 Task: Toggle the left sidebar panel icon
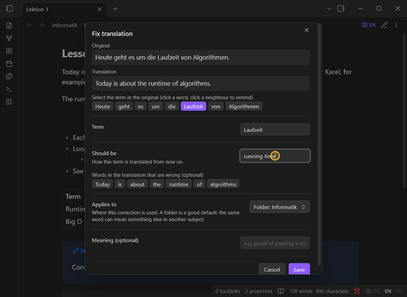tap(9, 8)
